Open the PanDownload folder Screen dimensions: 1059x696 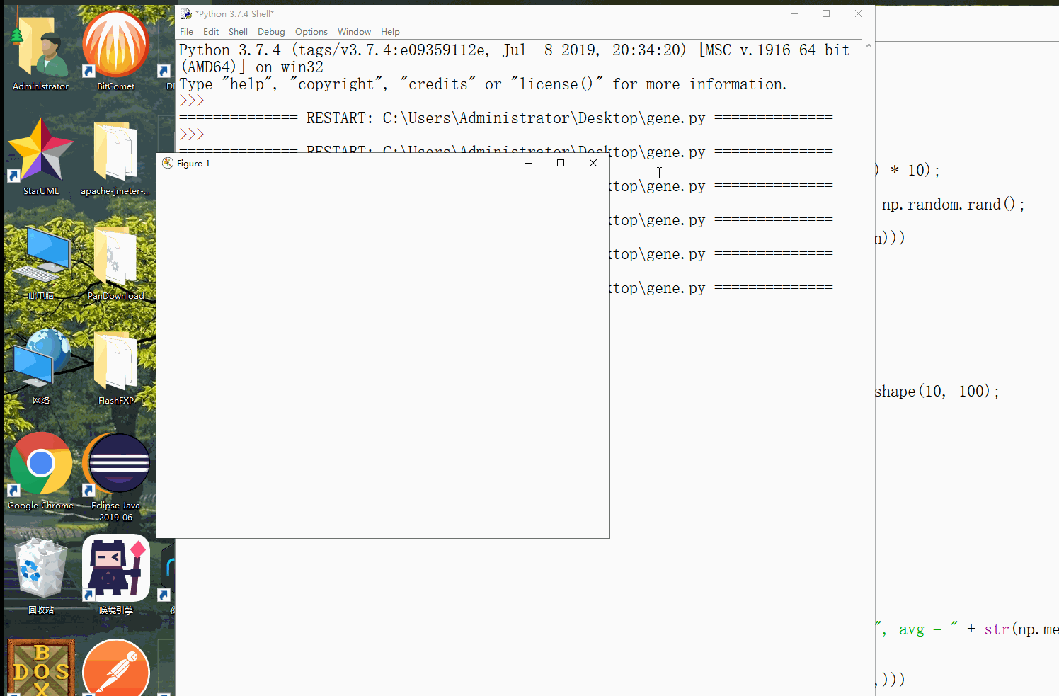coord(115,257)
